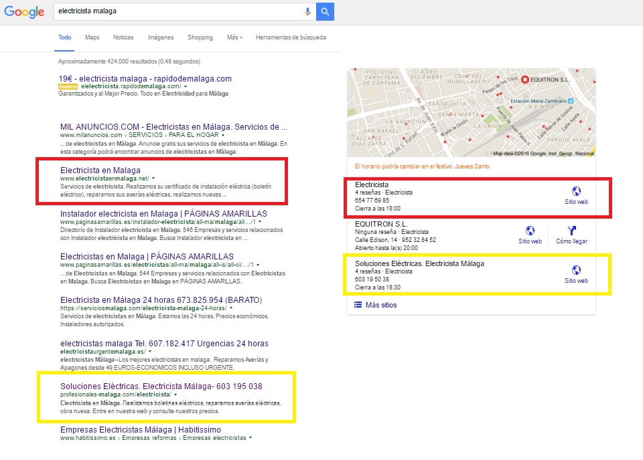Open the EQUITRON S.L. local listing name
This screenshot has height=460, width=643.
pos(381,224)
